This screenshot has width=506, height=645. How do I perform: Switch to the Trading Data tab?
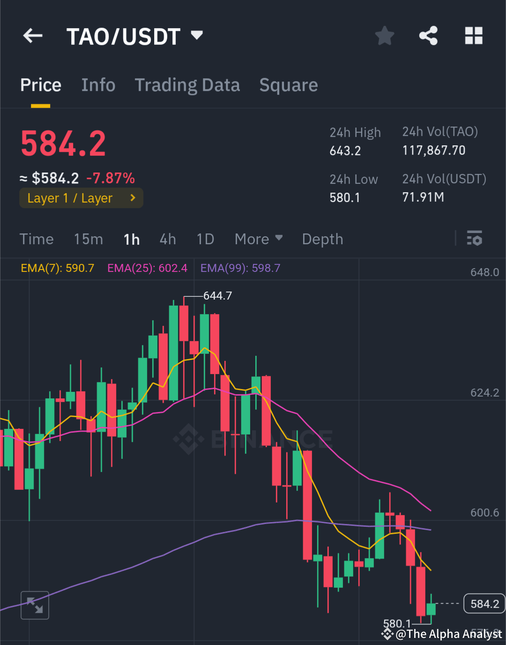(x=187, y=85)
